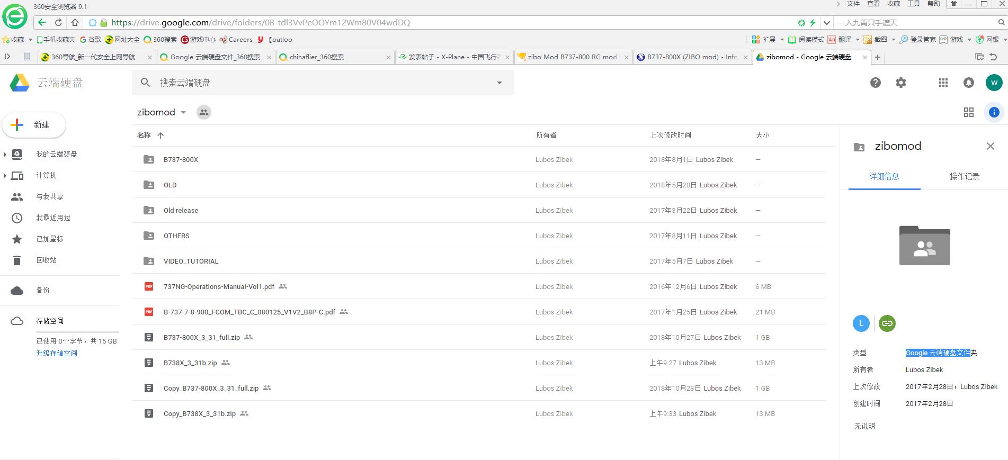Open the W account avatar
Screen dimensions: 1008x460
click(994, 83)
